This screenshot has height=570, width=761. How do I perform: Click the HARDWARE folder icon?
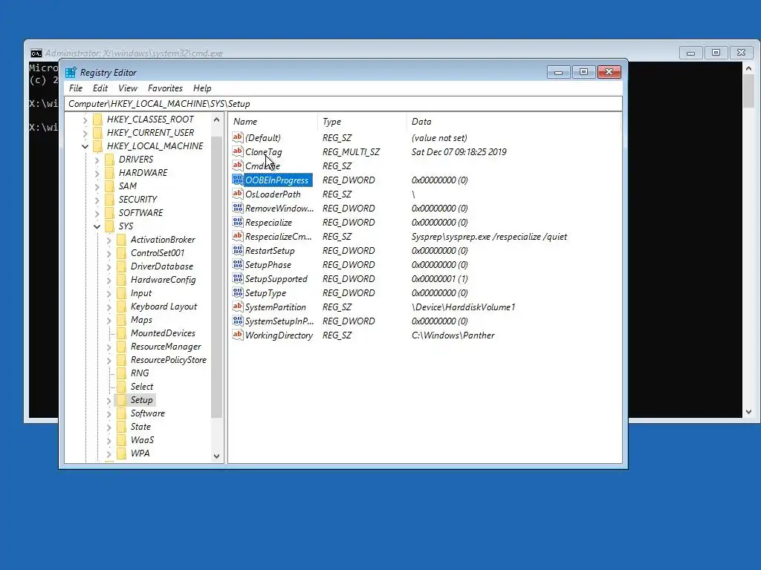point(110,172)
